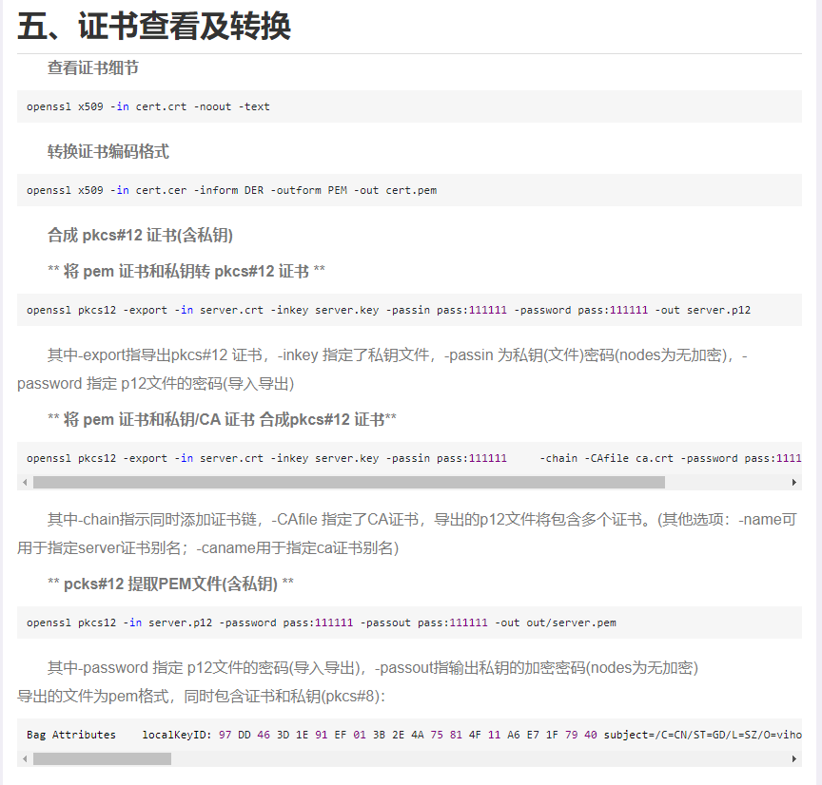This screenshot has width=822, height=785.
Task: Click the subheading 转换证书编码格式
Action: point(108,152)
